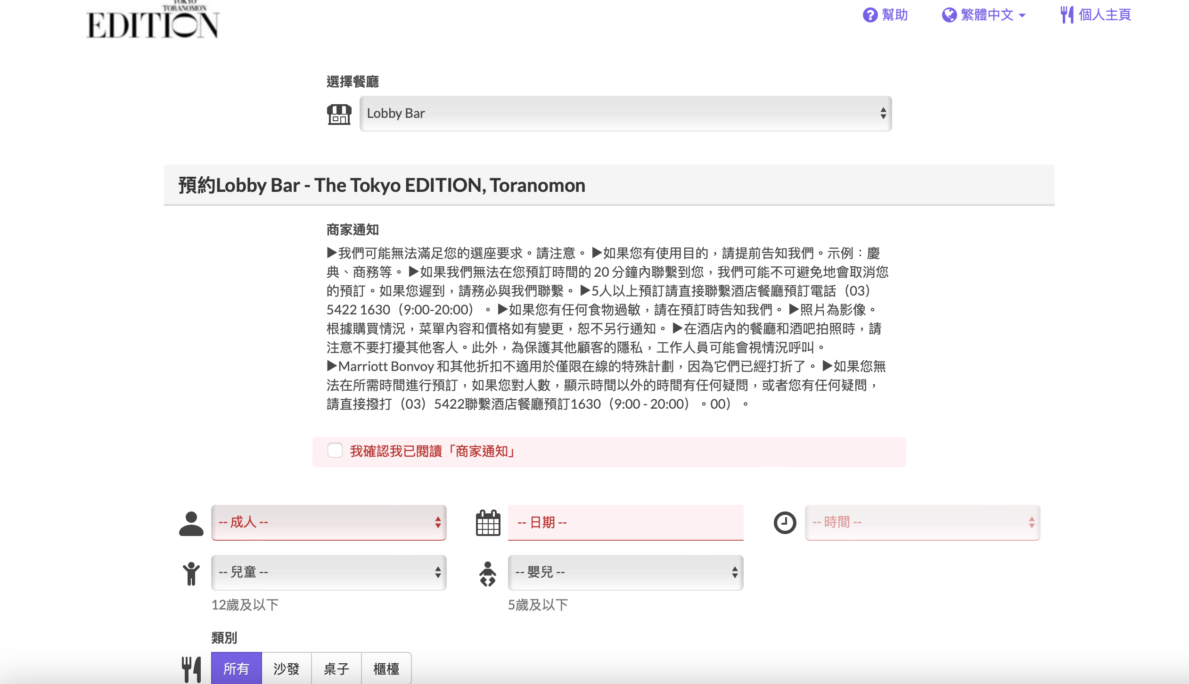This screenshot has width=1189, height=684.
Task: Open the 時間 time dropdown
Action: tap(922, 522)
